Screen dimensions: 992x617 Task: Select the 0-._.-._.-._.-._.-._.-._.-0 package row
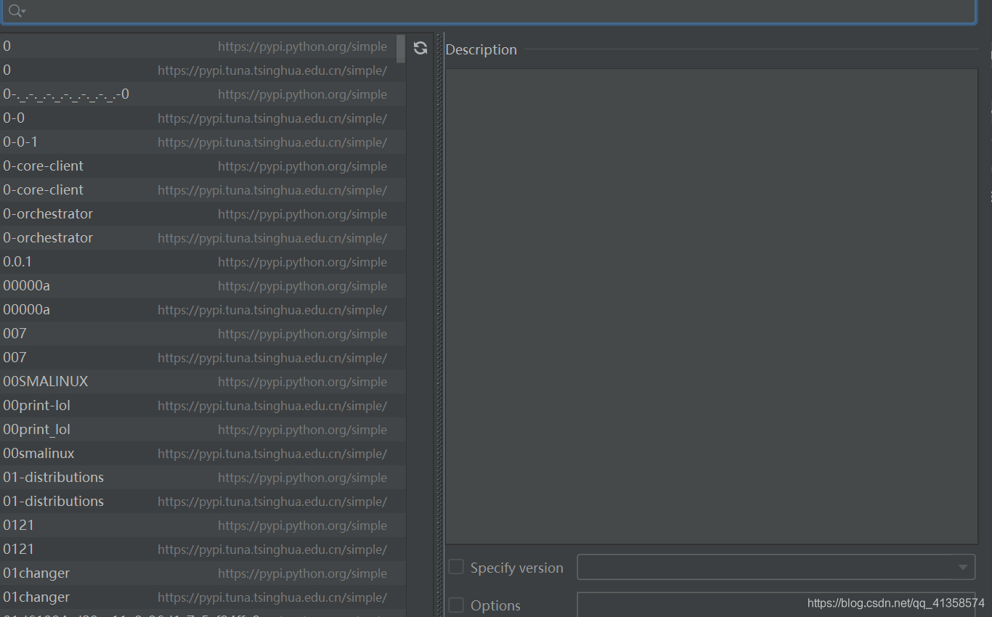(203, 94)
